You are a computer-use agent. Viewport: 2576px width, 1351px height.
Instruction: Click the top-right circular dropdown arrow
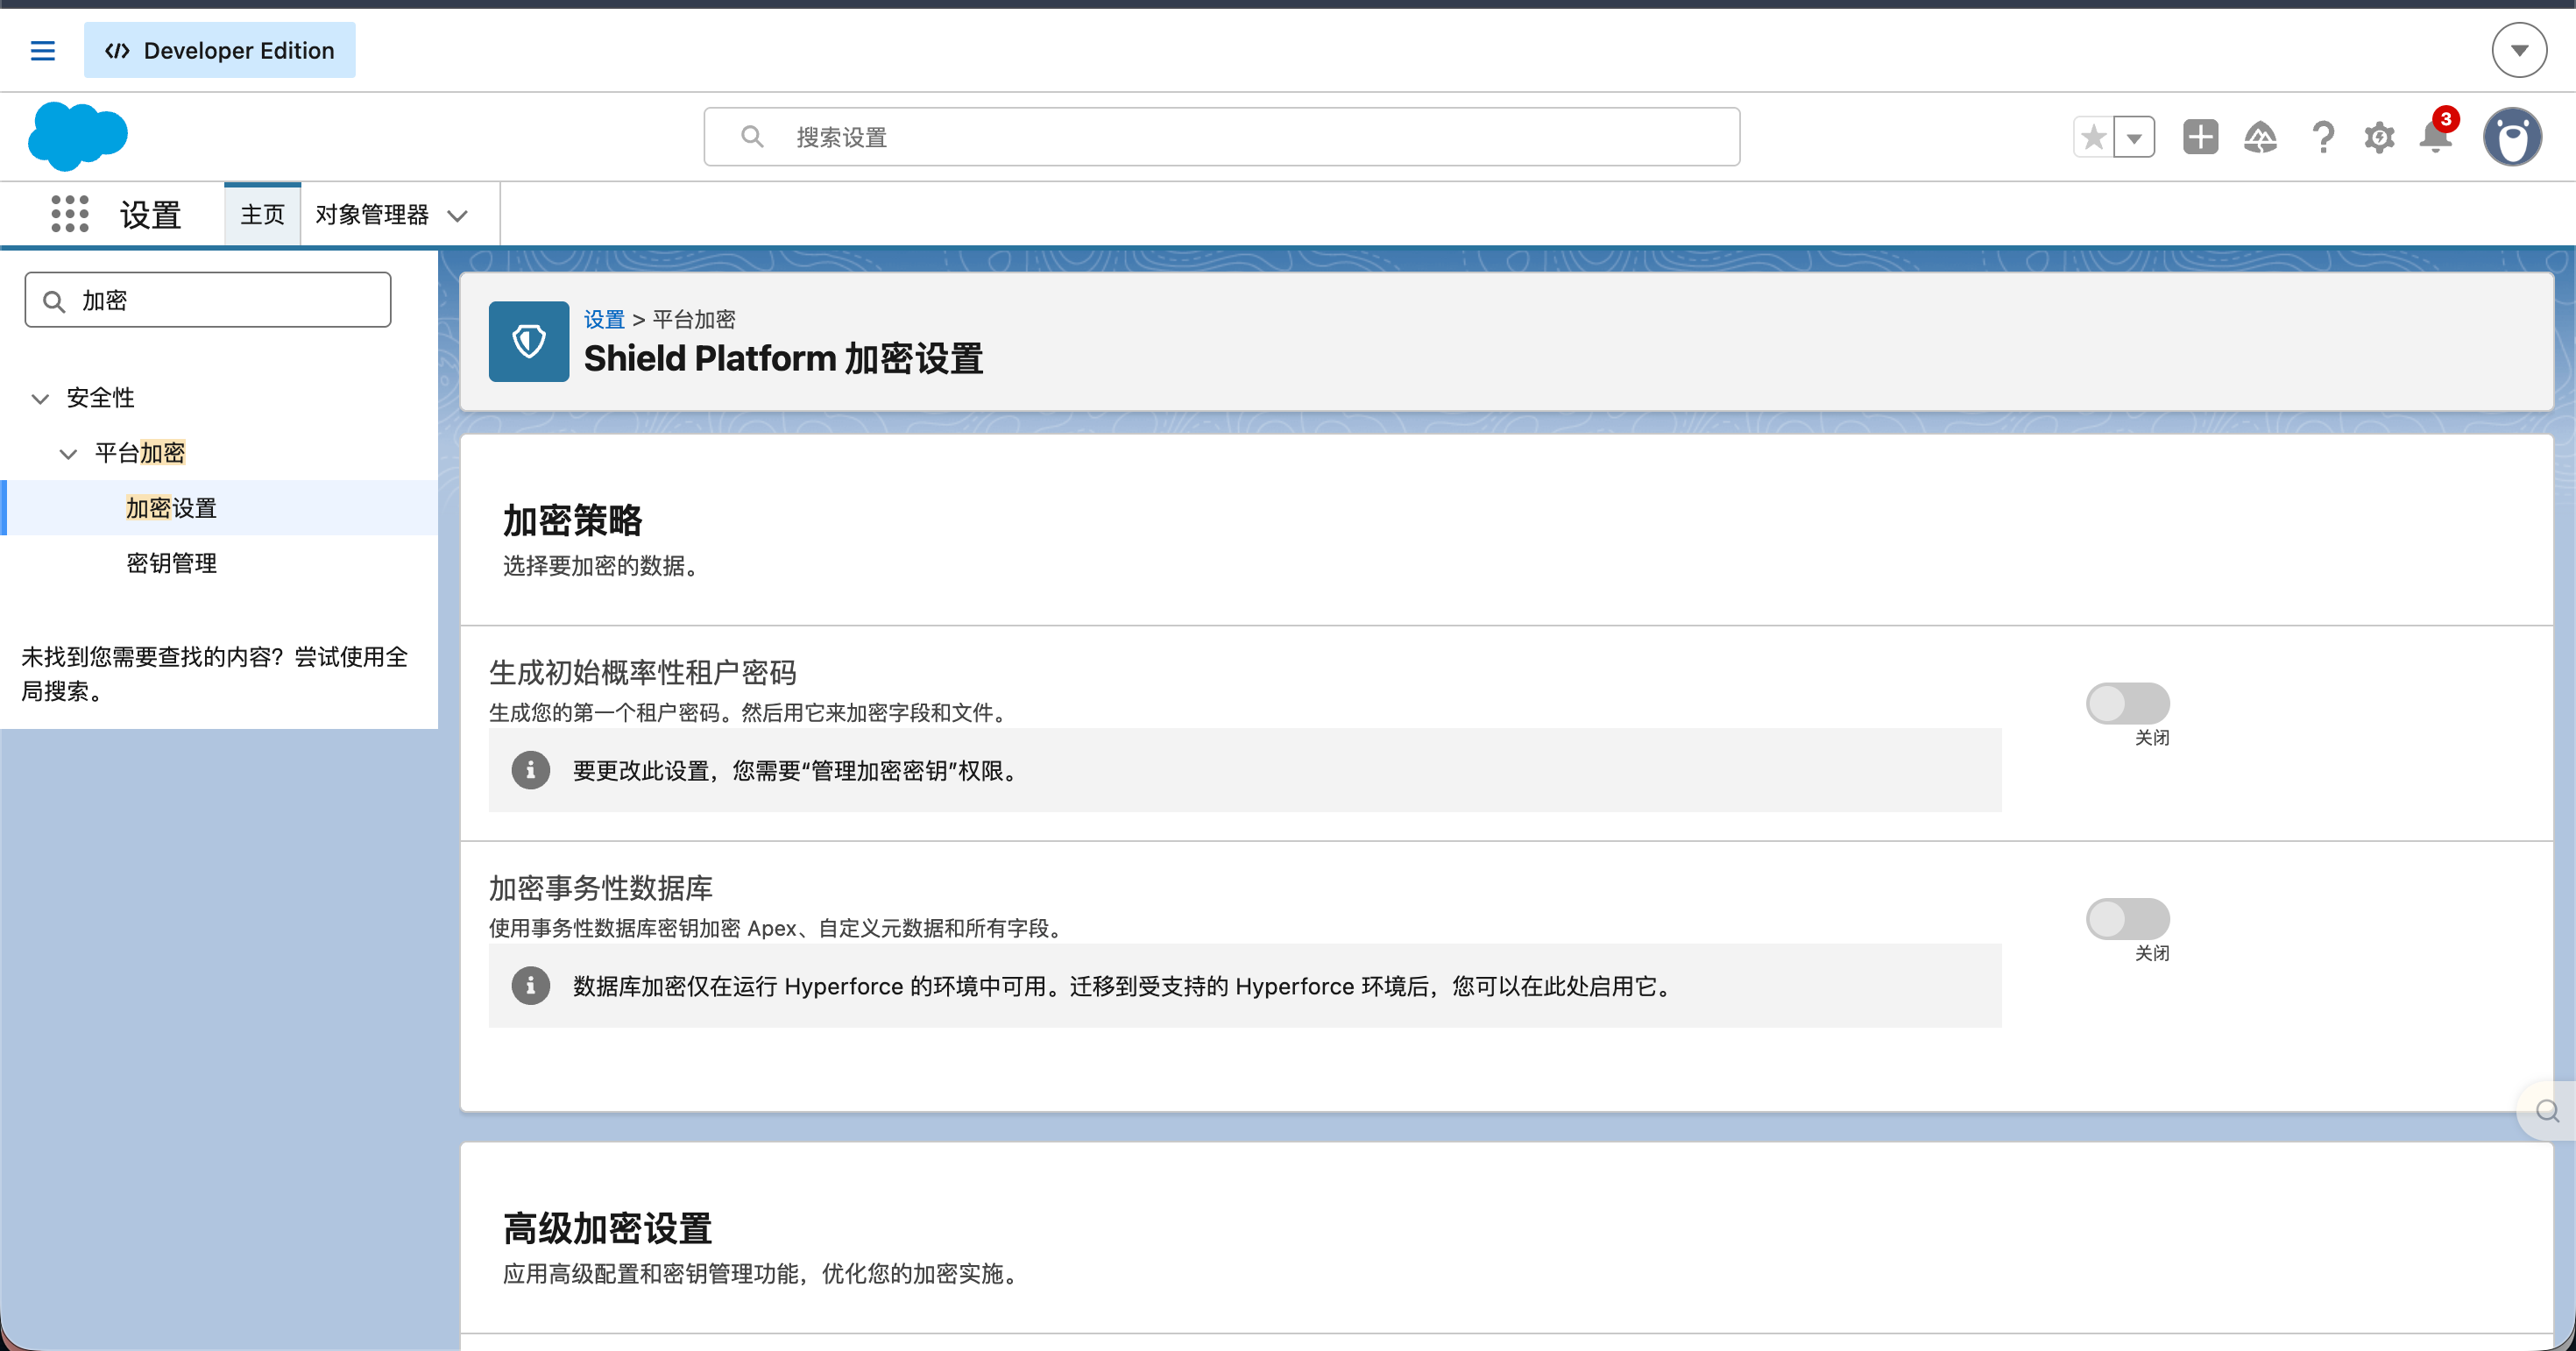pyautogui.click(x=2519, y=50)
